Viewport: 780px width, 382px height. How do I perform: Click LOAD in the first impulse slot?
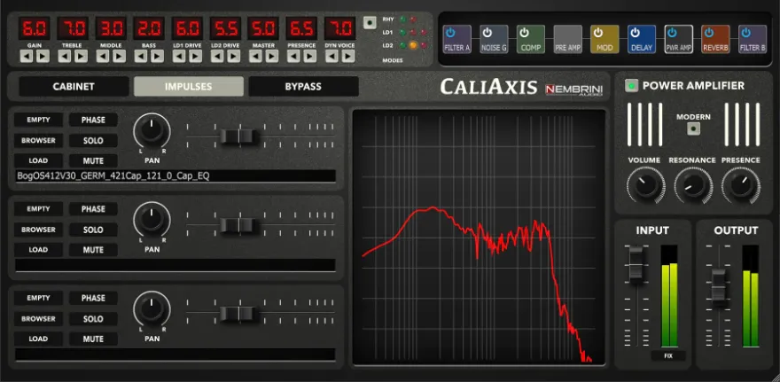tap(38, 160)
